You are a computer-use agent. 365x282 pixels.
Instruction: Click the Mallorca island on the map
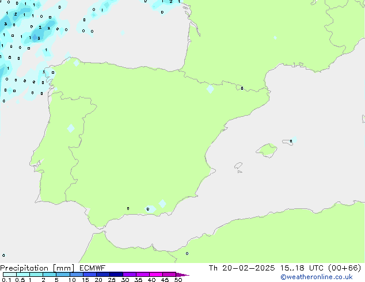click(x=267, y=150)
